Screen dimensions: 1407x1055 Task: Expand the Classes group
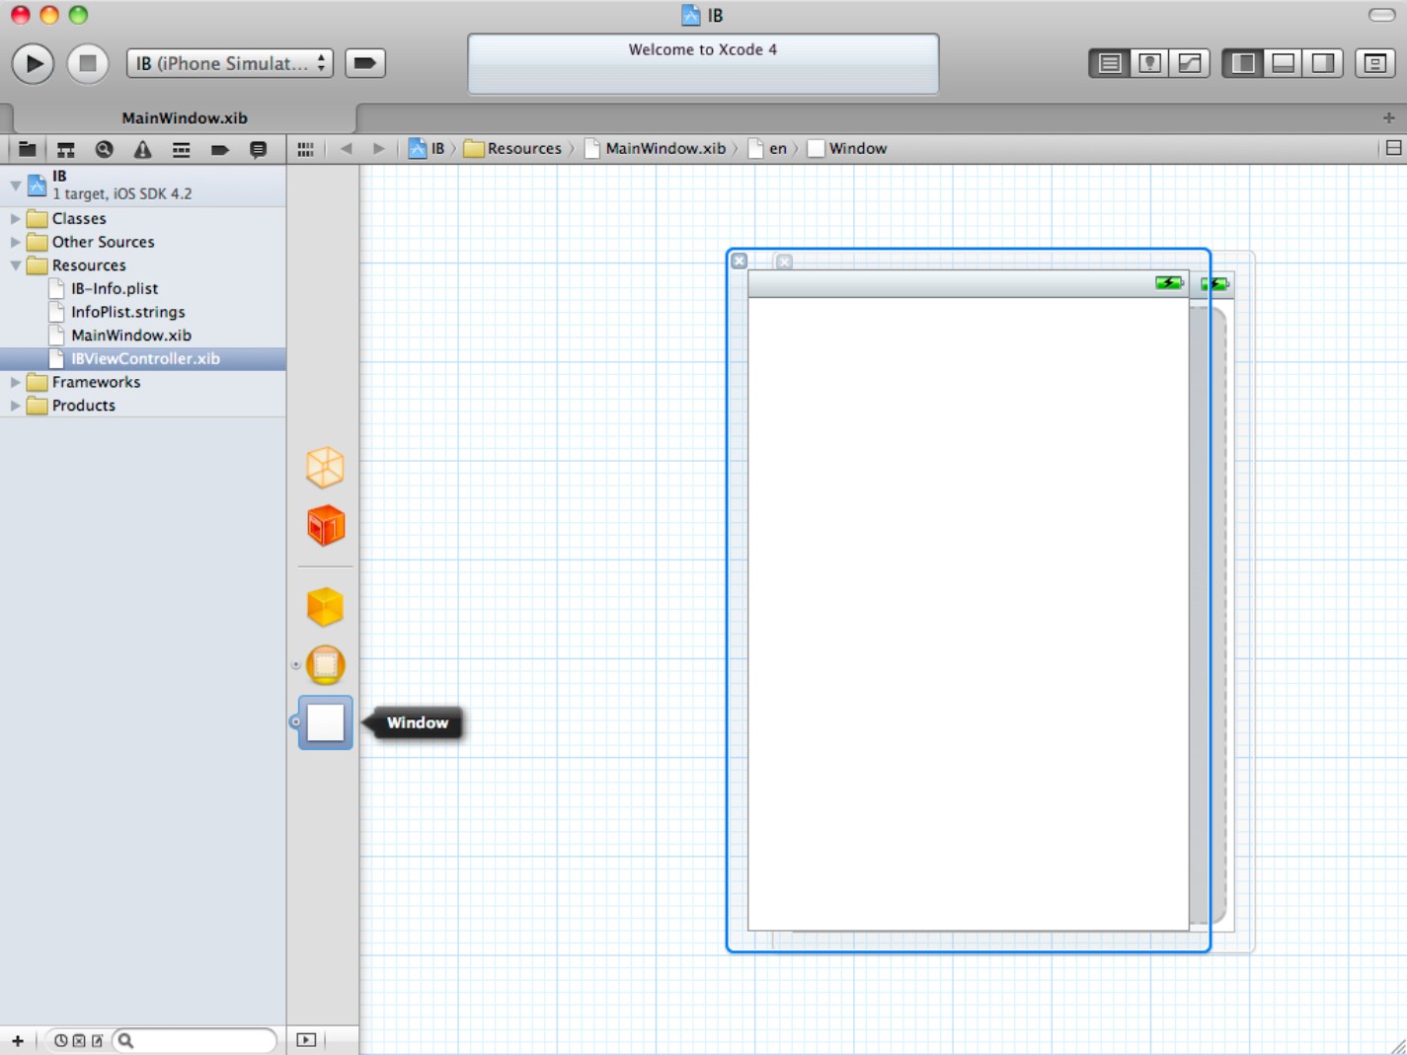coord(15,218)
